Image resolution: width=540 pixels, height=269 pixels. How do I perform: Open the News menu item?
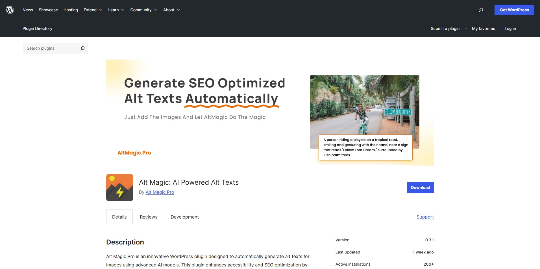click(28, 10)
